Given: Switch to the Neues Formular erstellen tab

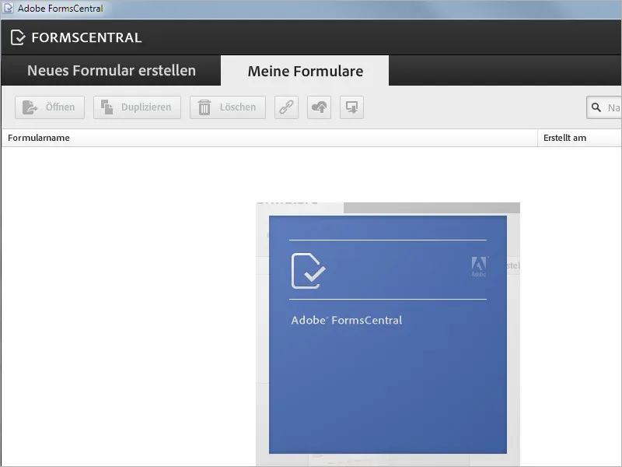Looking at the screenshot, I should [110, 70].
